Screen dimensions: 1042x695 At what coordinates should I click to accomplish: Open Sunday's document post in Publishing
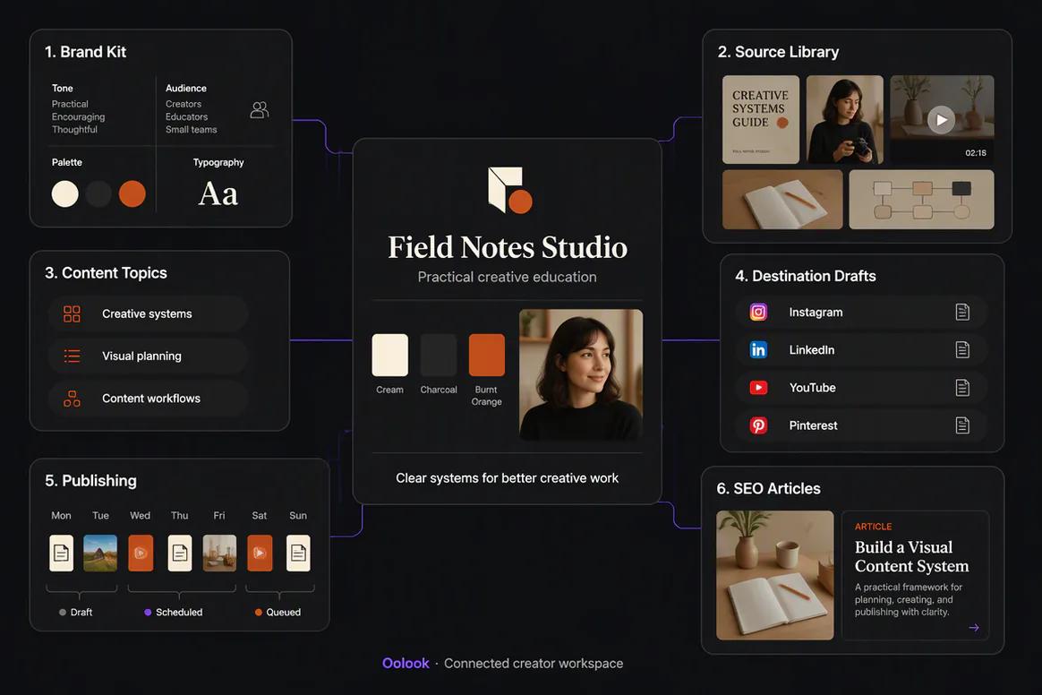298,553
